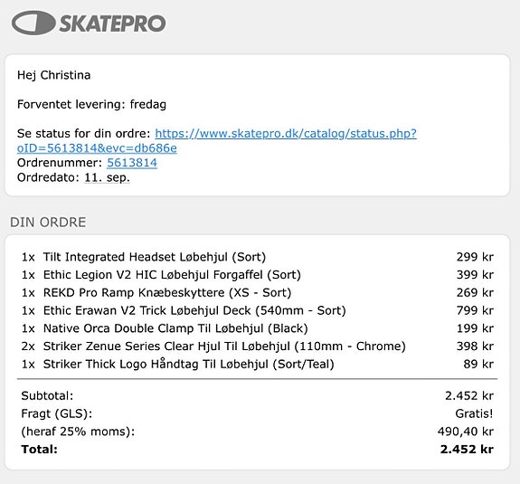Click the Fragt (GLS) label
The height and width of the screenshot is (484, 520).
click(57, 413)
